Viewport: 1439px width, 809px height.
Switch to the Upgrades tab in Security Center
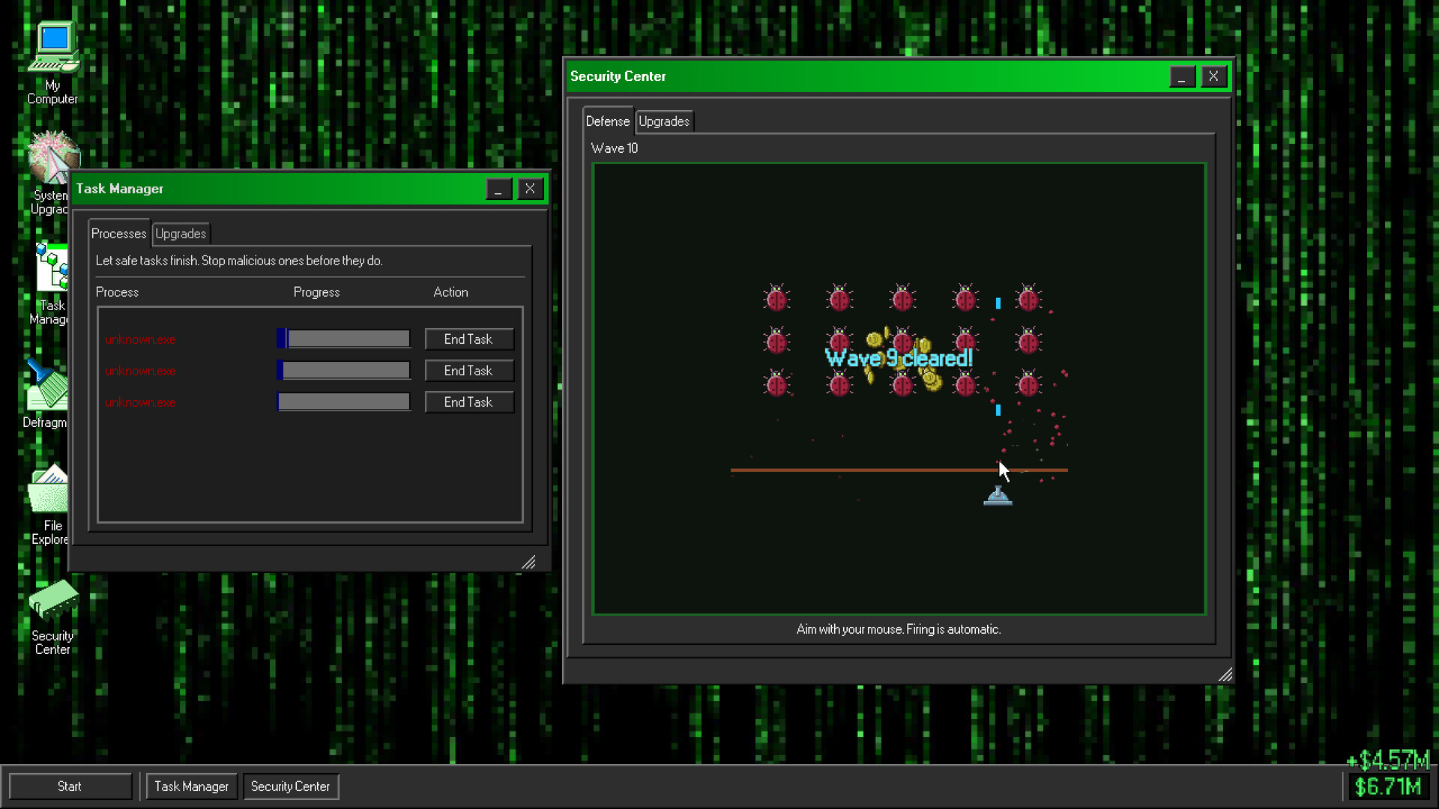[x=664, y=121]
